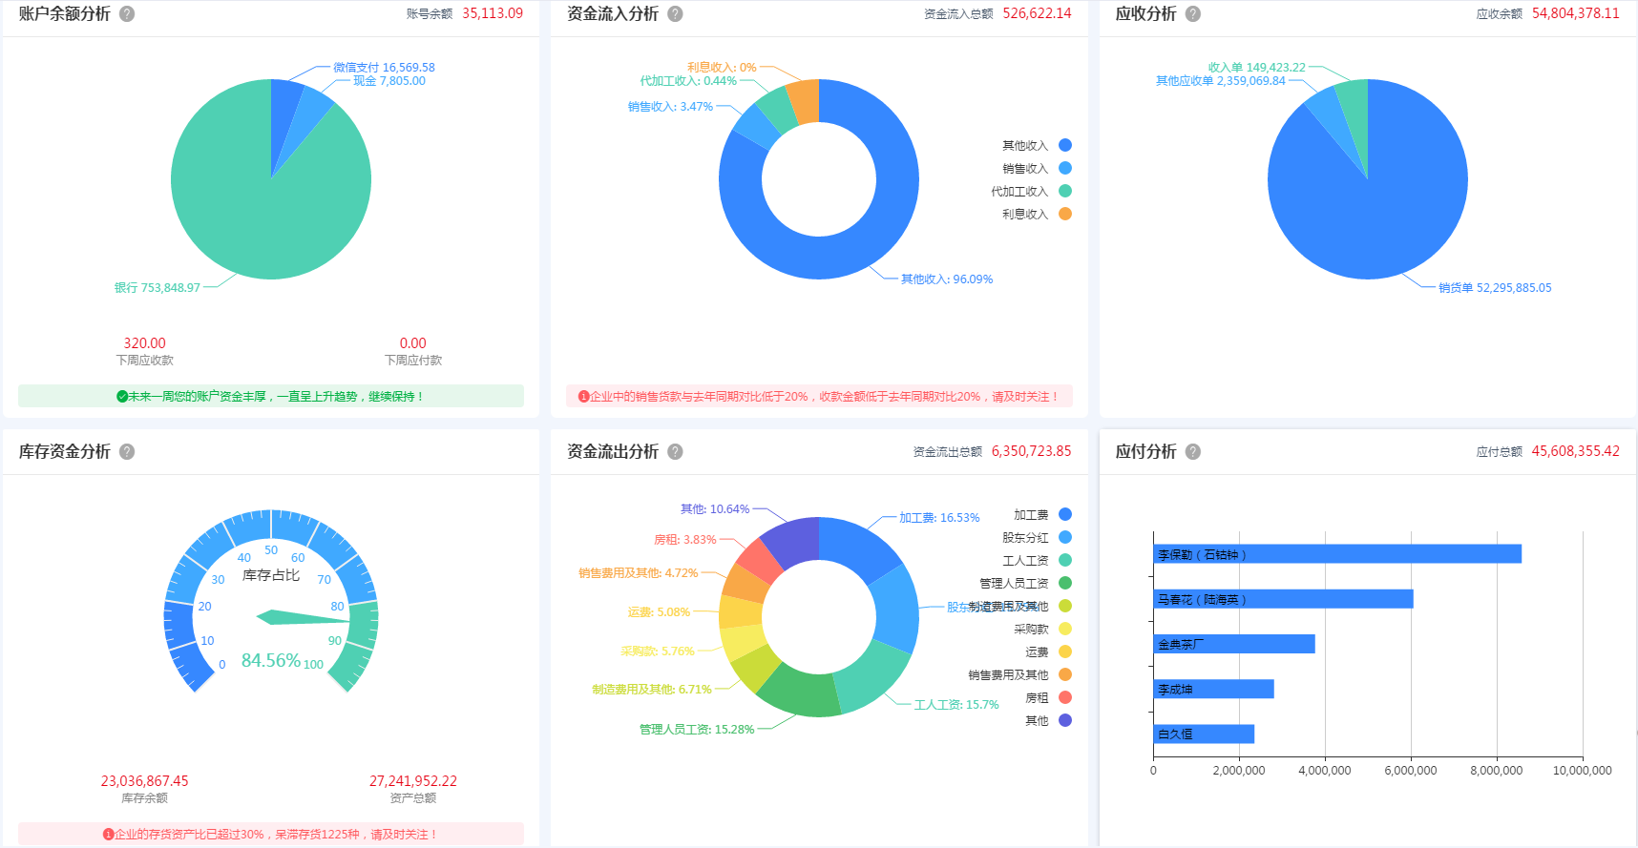The height and width of the screenshot is (848, 1638).
Task: Click 下周应收款 amount 320.00
Action: [x=144, y=343]
